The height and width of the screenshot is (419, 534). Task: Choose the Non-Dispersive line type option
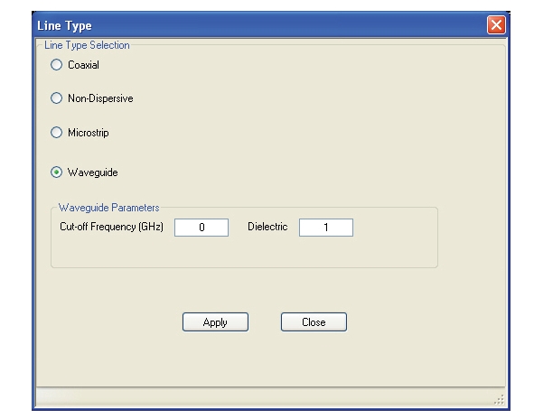click(x=57, y=98)
